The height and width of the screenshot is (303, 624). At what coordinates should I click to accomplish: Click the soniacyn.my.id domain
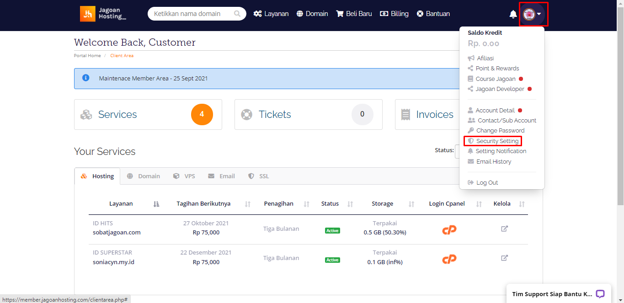[x=113, y=262]
